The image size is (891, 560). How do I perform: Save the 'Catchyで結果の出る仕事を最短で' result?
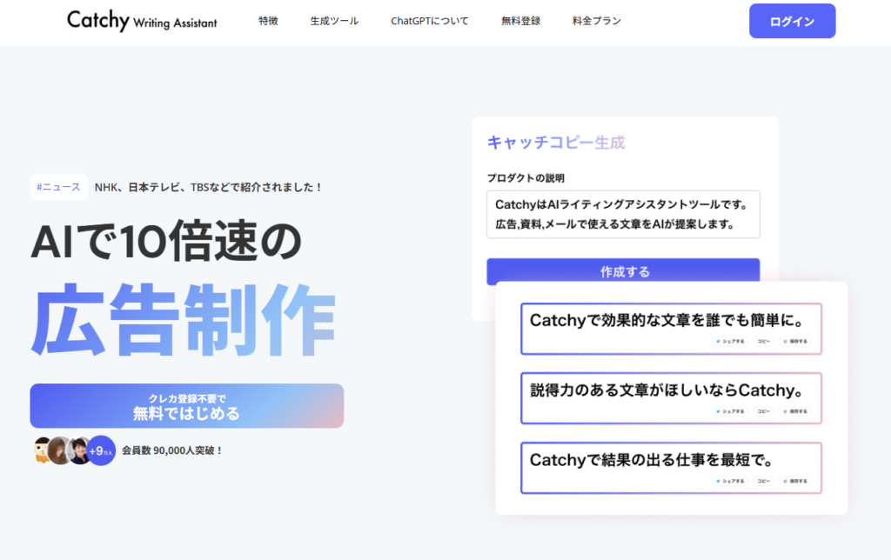(x=795, y=481)
